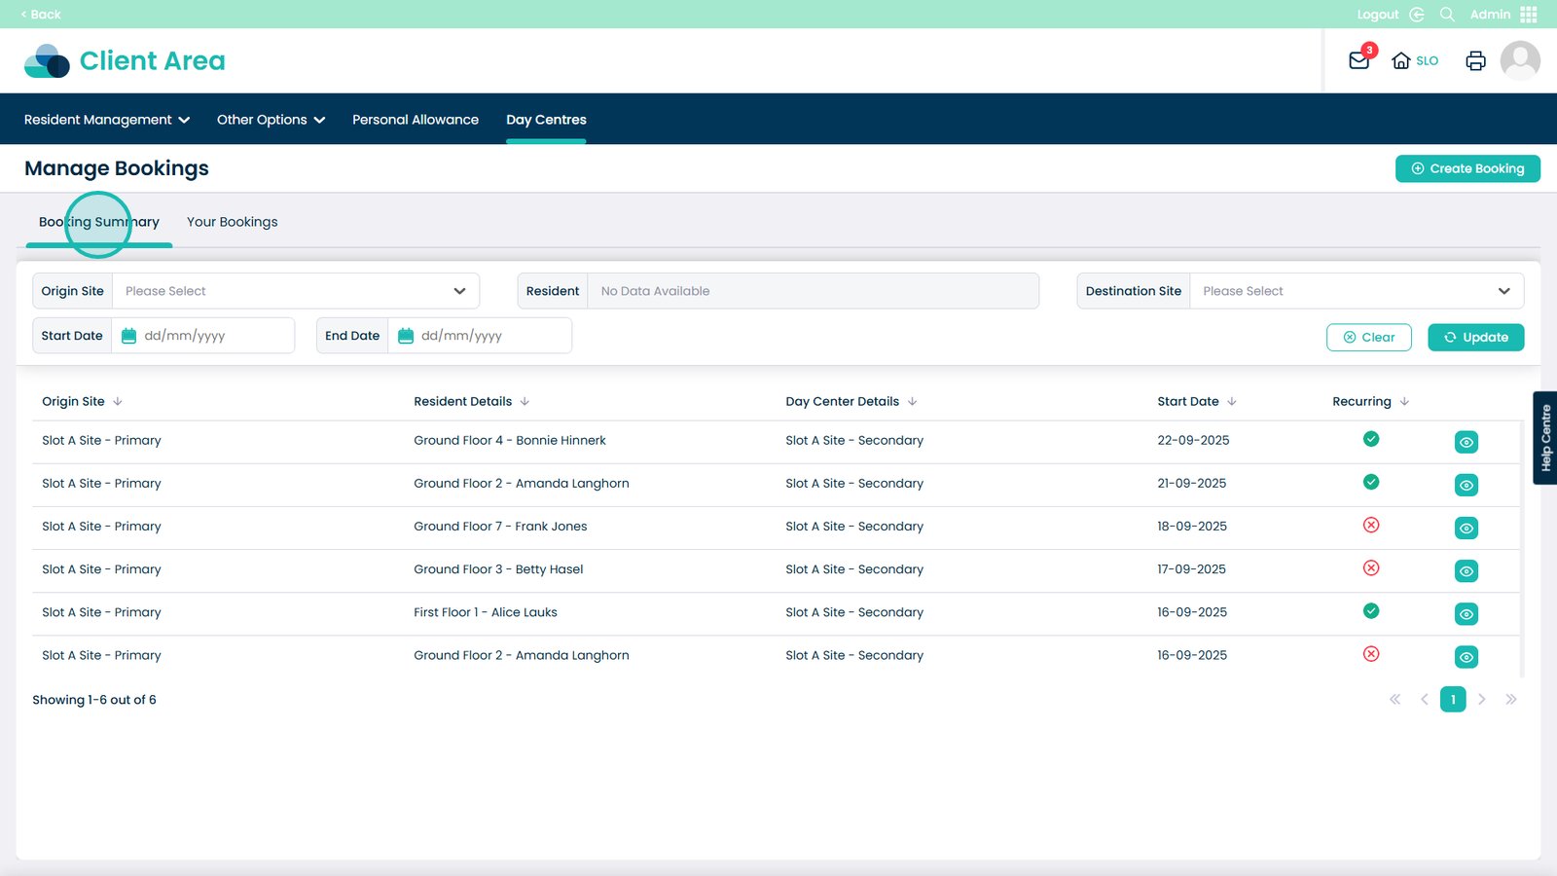Open the Admin apps grid icon
The width and height of the screenshot is (1557, 876).
coord(1529,15)
